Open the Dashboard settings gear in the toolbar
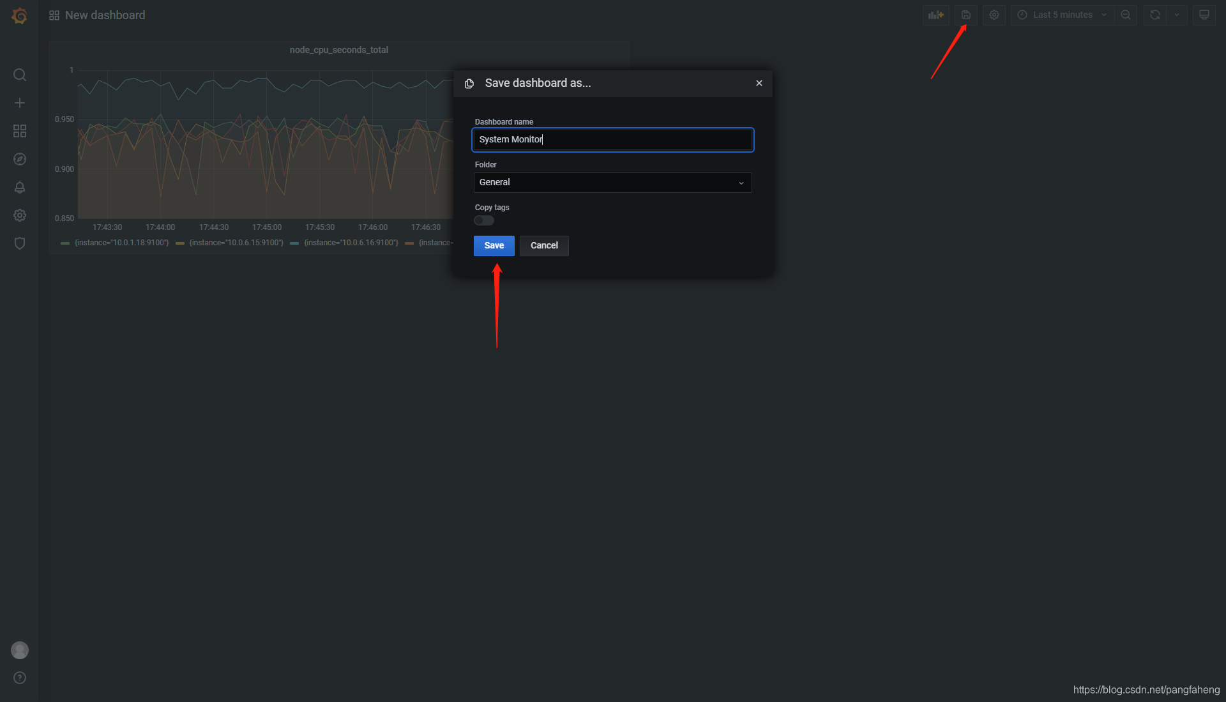1226x702 pixels. pyautogui.click(x=994, y=15)
